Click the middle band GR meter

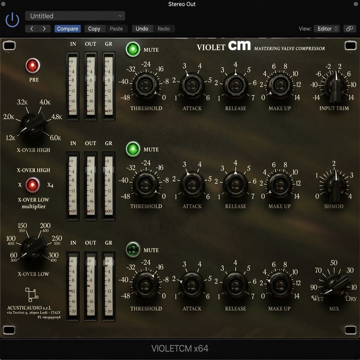tap(108, 186)
